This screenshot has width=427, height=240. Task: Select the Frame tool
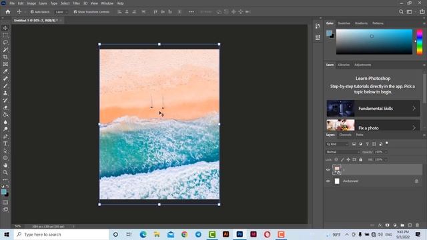click(x=5, y=64)
